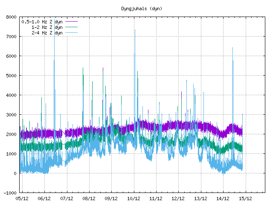The image size is (273, 204).
Task: Click the tallest blue spike just after 10/12
Action: 135,31
